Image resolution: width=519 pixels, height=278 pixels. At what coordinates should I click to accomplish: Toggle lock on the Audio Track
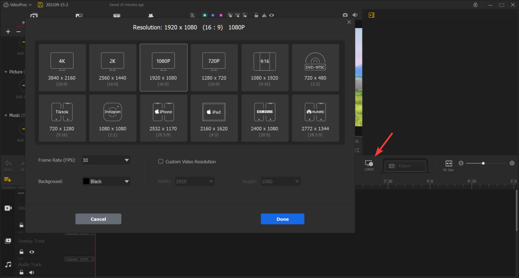(21, 272)
